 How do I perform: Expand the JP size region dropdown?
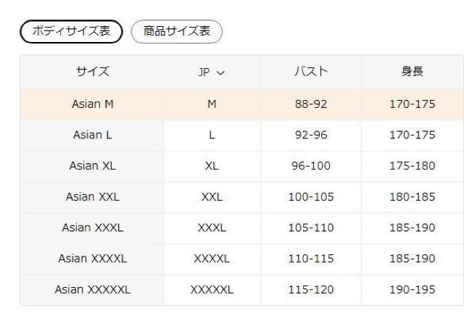click(212, 72)
